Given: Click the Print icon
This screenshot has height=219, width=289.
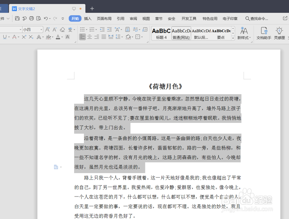Looking at the screenshot, I should (32, 18).
